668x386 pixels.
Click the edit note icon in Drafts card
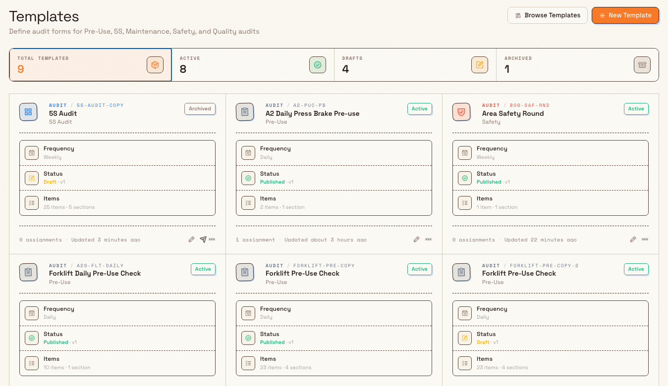(480, 65)
